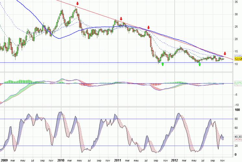Click the 40,30 stochastic value label
Screen dimensions: 242x162
click(237, 136)
